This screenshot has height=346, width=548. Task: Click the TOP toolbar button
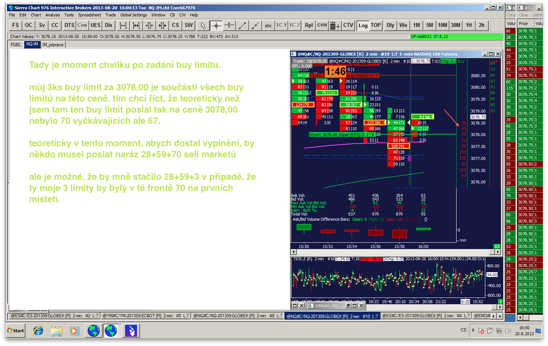(376, 25)
